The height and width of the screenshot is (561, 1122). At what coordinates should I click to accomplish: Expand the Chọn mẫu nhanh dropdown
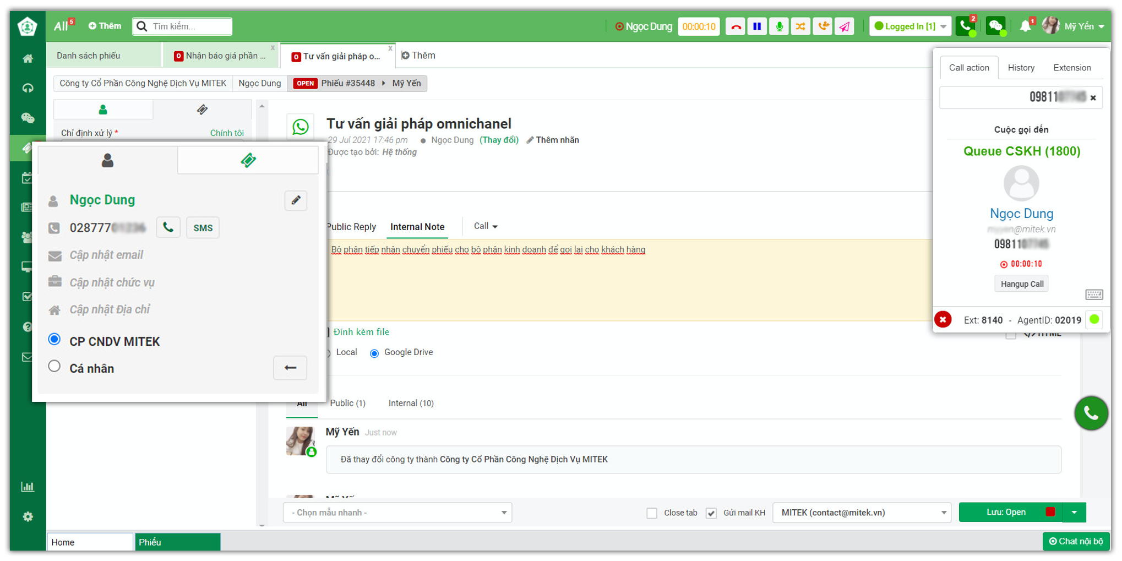coord(397,513)
